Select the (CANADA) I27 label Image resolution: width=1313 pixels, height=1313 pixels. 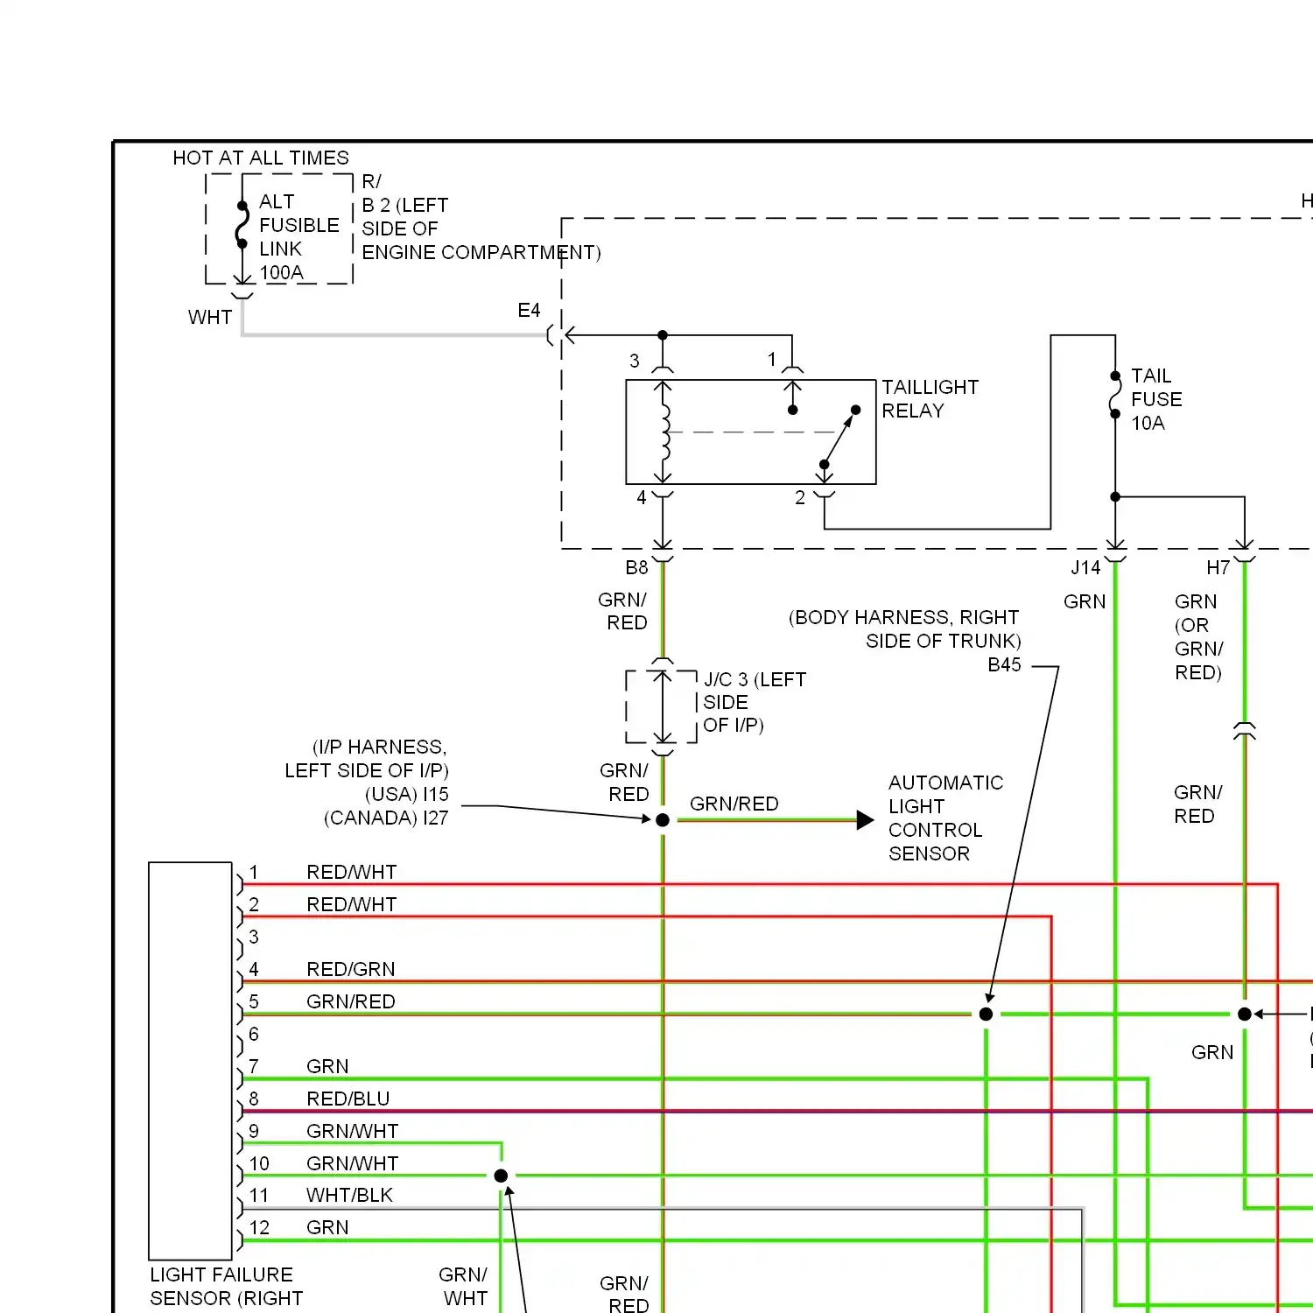tap(386, 818)
